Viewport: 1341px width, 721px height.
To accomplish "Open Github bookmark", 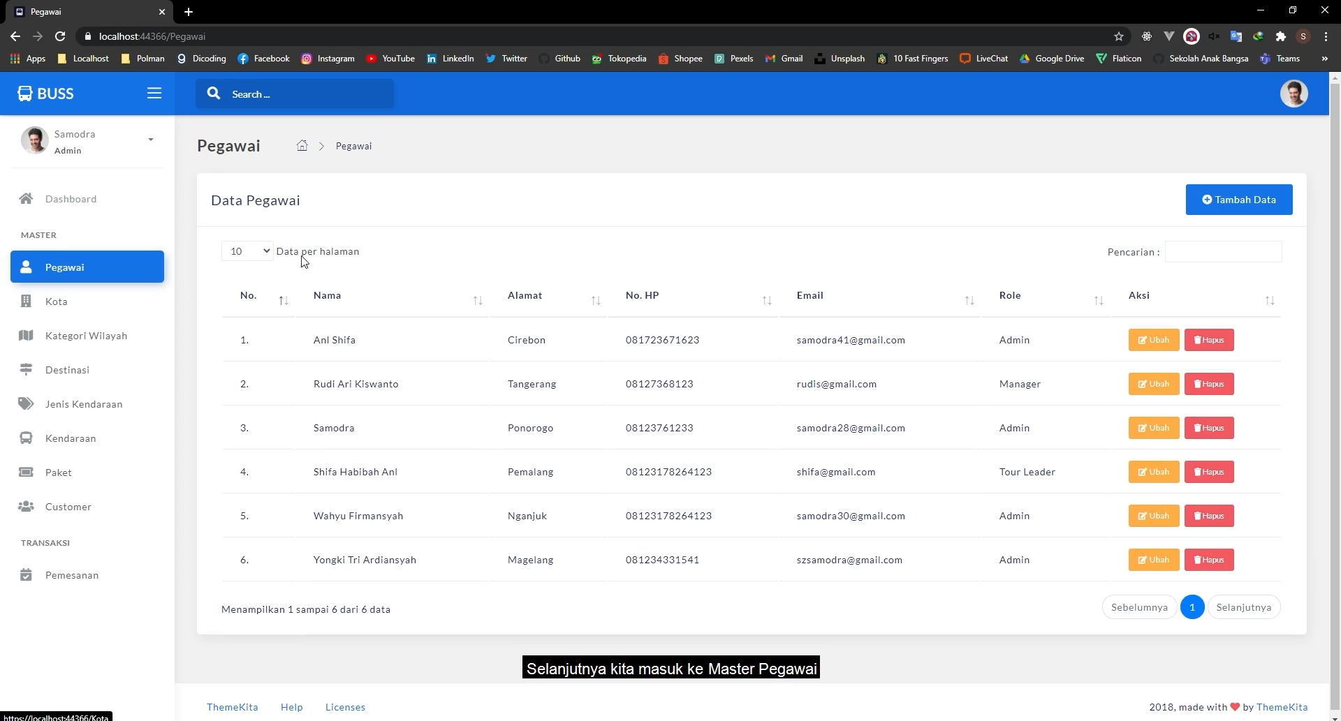I will (559, 59).
